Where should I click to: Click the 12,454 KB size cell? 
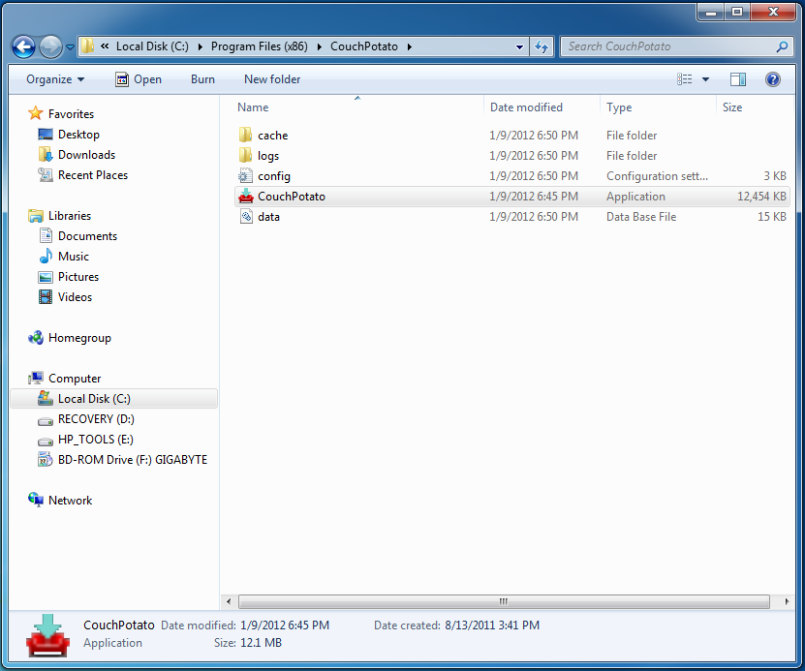[x=761, y=197]
